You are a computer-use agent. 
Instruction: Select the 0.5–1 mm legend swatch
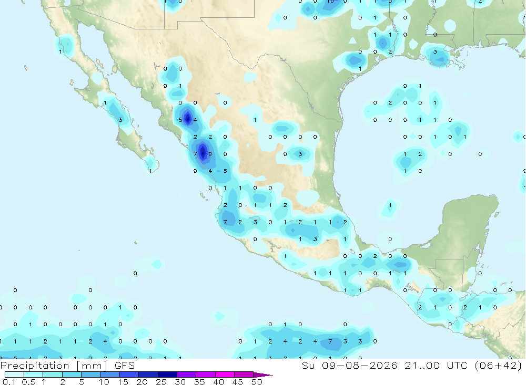click(x=34, y=374)
